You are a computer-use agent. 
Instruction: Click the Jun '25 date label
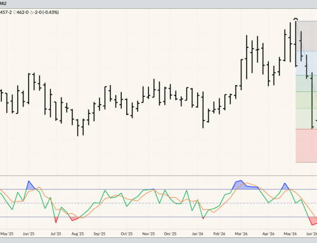tap(29, 233)
